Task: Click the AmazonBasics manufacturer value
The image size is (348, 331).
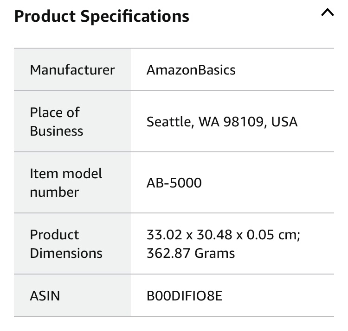Action: (x=191, y=70)
